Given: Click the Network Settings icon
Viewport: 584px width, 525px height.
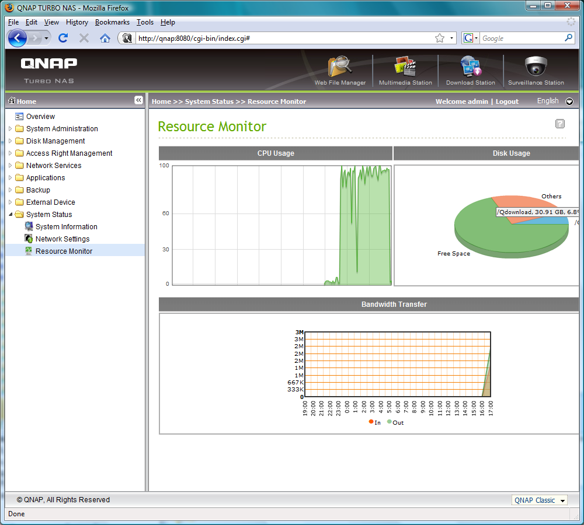Looking at the screenshot, I should 29,239.
